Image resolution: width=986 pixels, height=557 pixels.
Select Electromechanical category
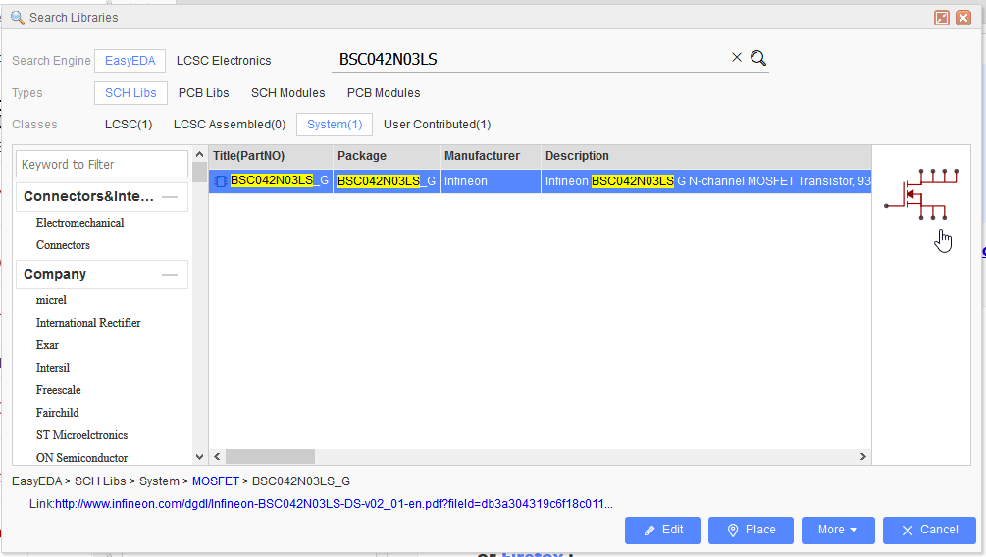(79, 223)
